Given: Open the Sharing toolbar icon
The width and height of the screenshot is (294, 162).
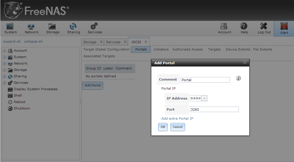Looking at the screenshot, I should click(x=73, y=26).
